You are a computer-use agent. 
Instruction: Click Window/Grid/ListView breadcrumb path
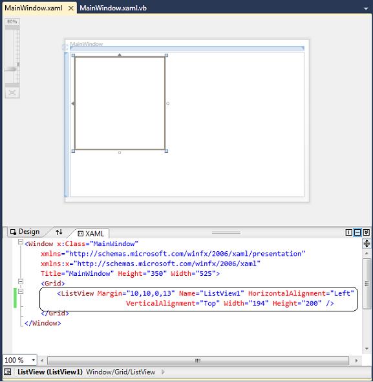[121, 372]
